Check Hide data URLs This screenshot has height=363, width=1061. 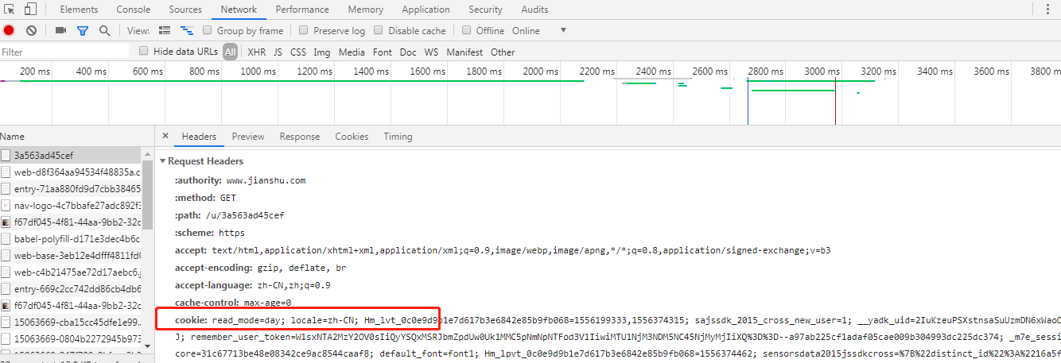pos(144,51)
